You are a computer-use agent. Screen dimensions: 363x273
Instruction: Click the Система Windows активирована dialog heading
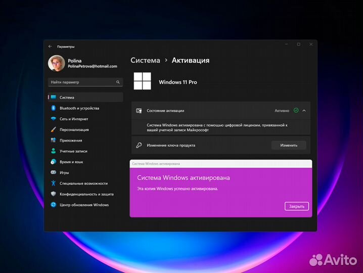coord(184,178)
